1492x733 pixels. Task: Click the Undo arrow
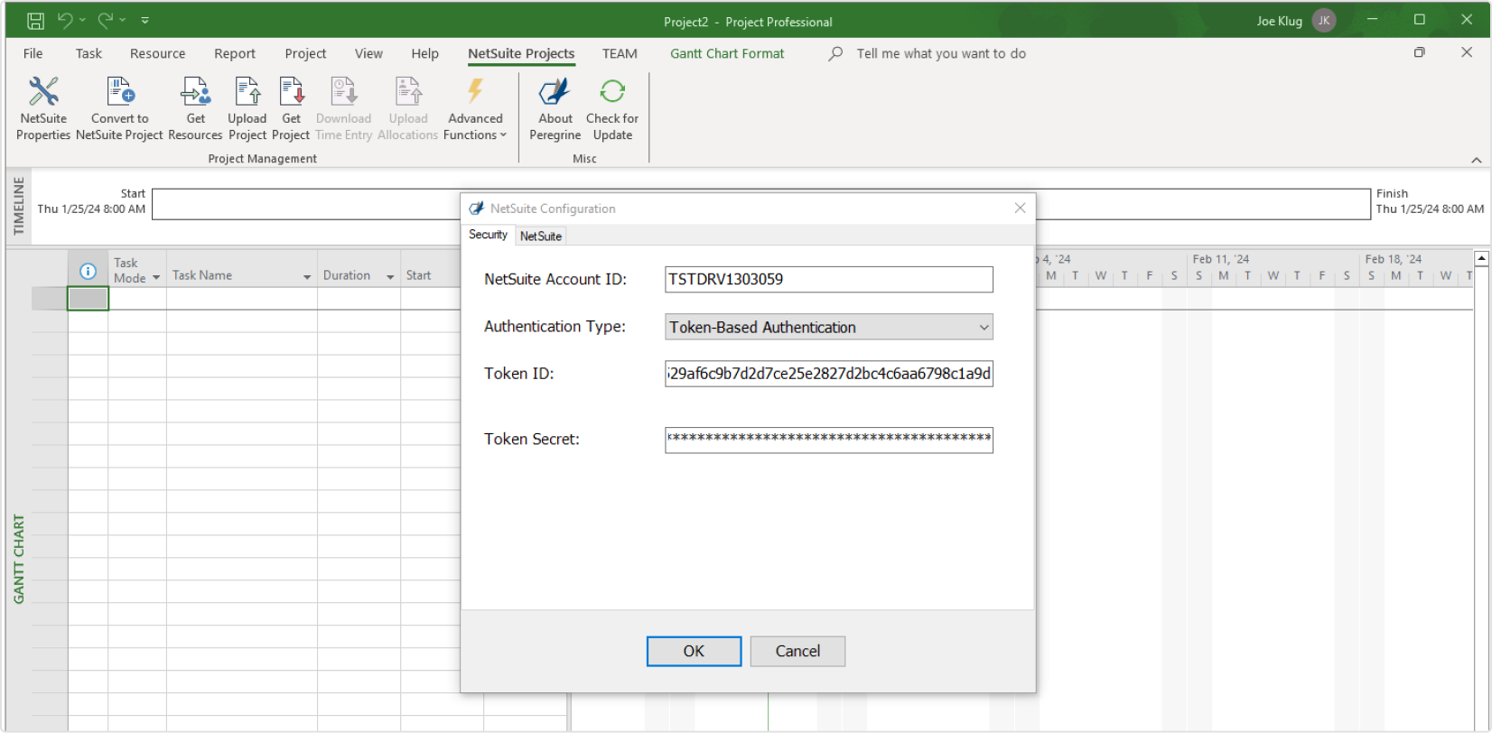pos(65,20)
